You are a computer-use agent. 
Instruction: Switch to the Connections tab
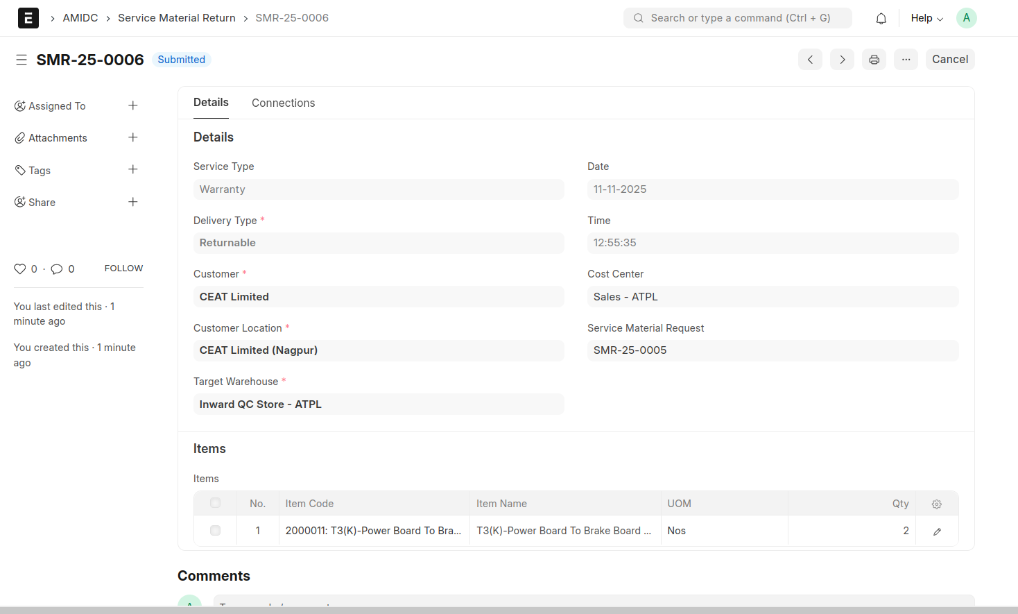[283, 103]
